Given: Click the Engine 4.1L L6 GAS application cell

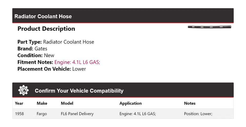Looking at the screenshot, I should point(138,114).
